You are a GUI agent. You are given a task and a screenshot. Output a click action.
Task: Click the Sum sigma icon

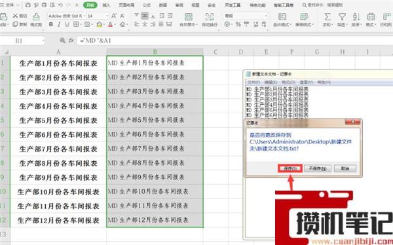[x=327, y=17]
